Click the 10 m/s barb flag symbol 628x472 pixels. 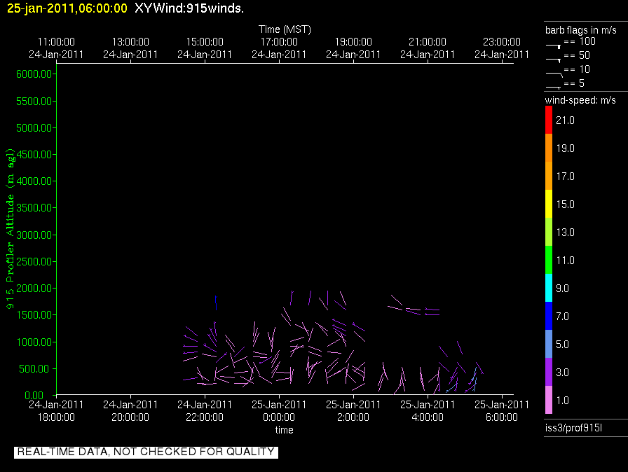click(x=554, y=74)
